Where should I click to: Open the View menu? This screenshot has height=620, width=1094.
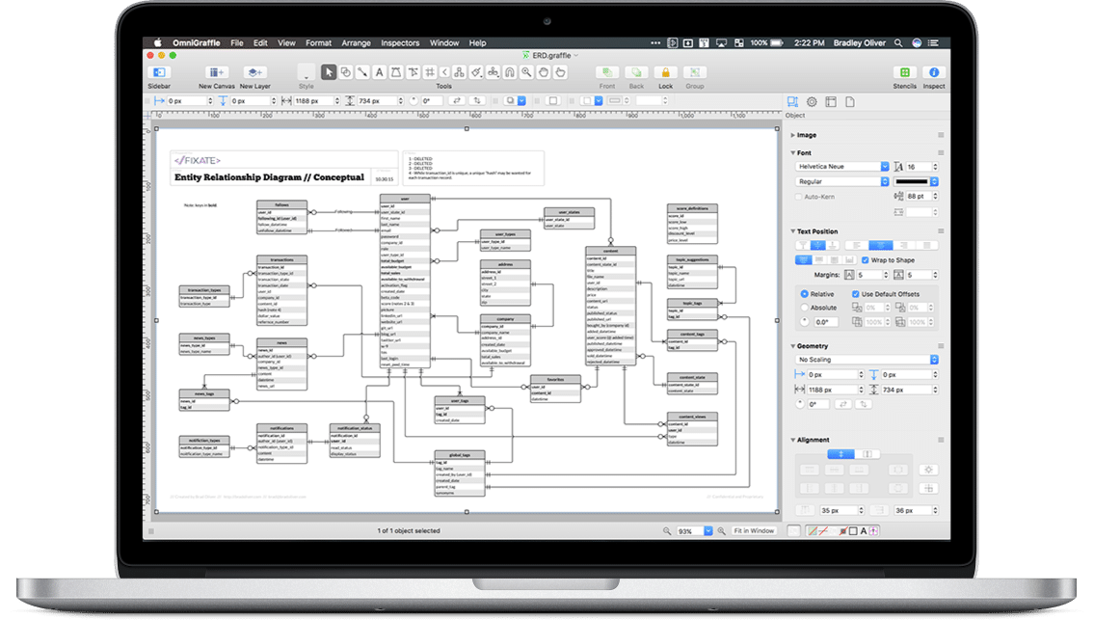click(287, 42)
